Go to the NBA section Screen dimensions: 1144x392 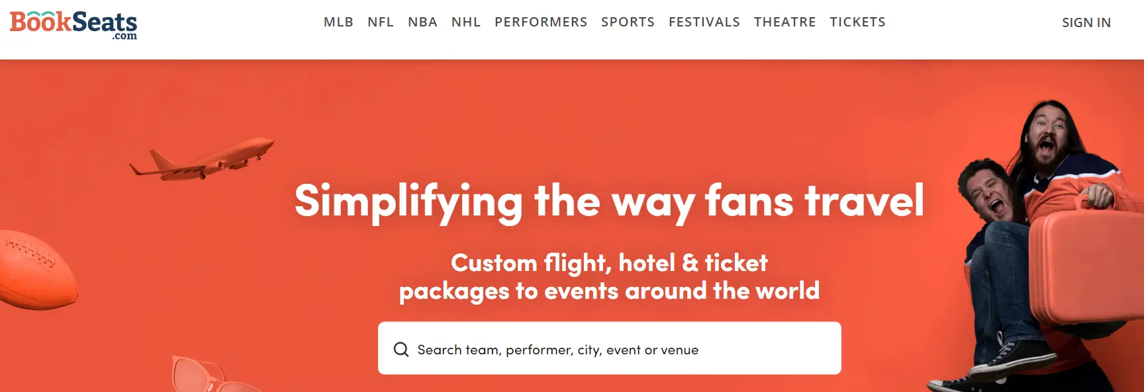point(422,22)
